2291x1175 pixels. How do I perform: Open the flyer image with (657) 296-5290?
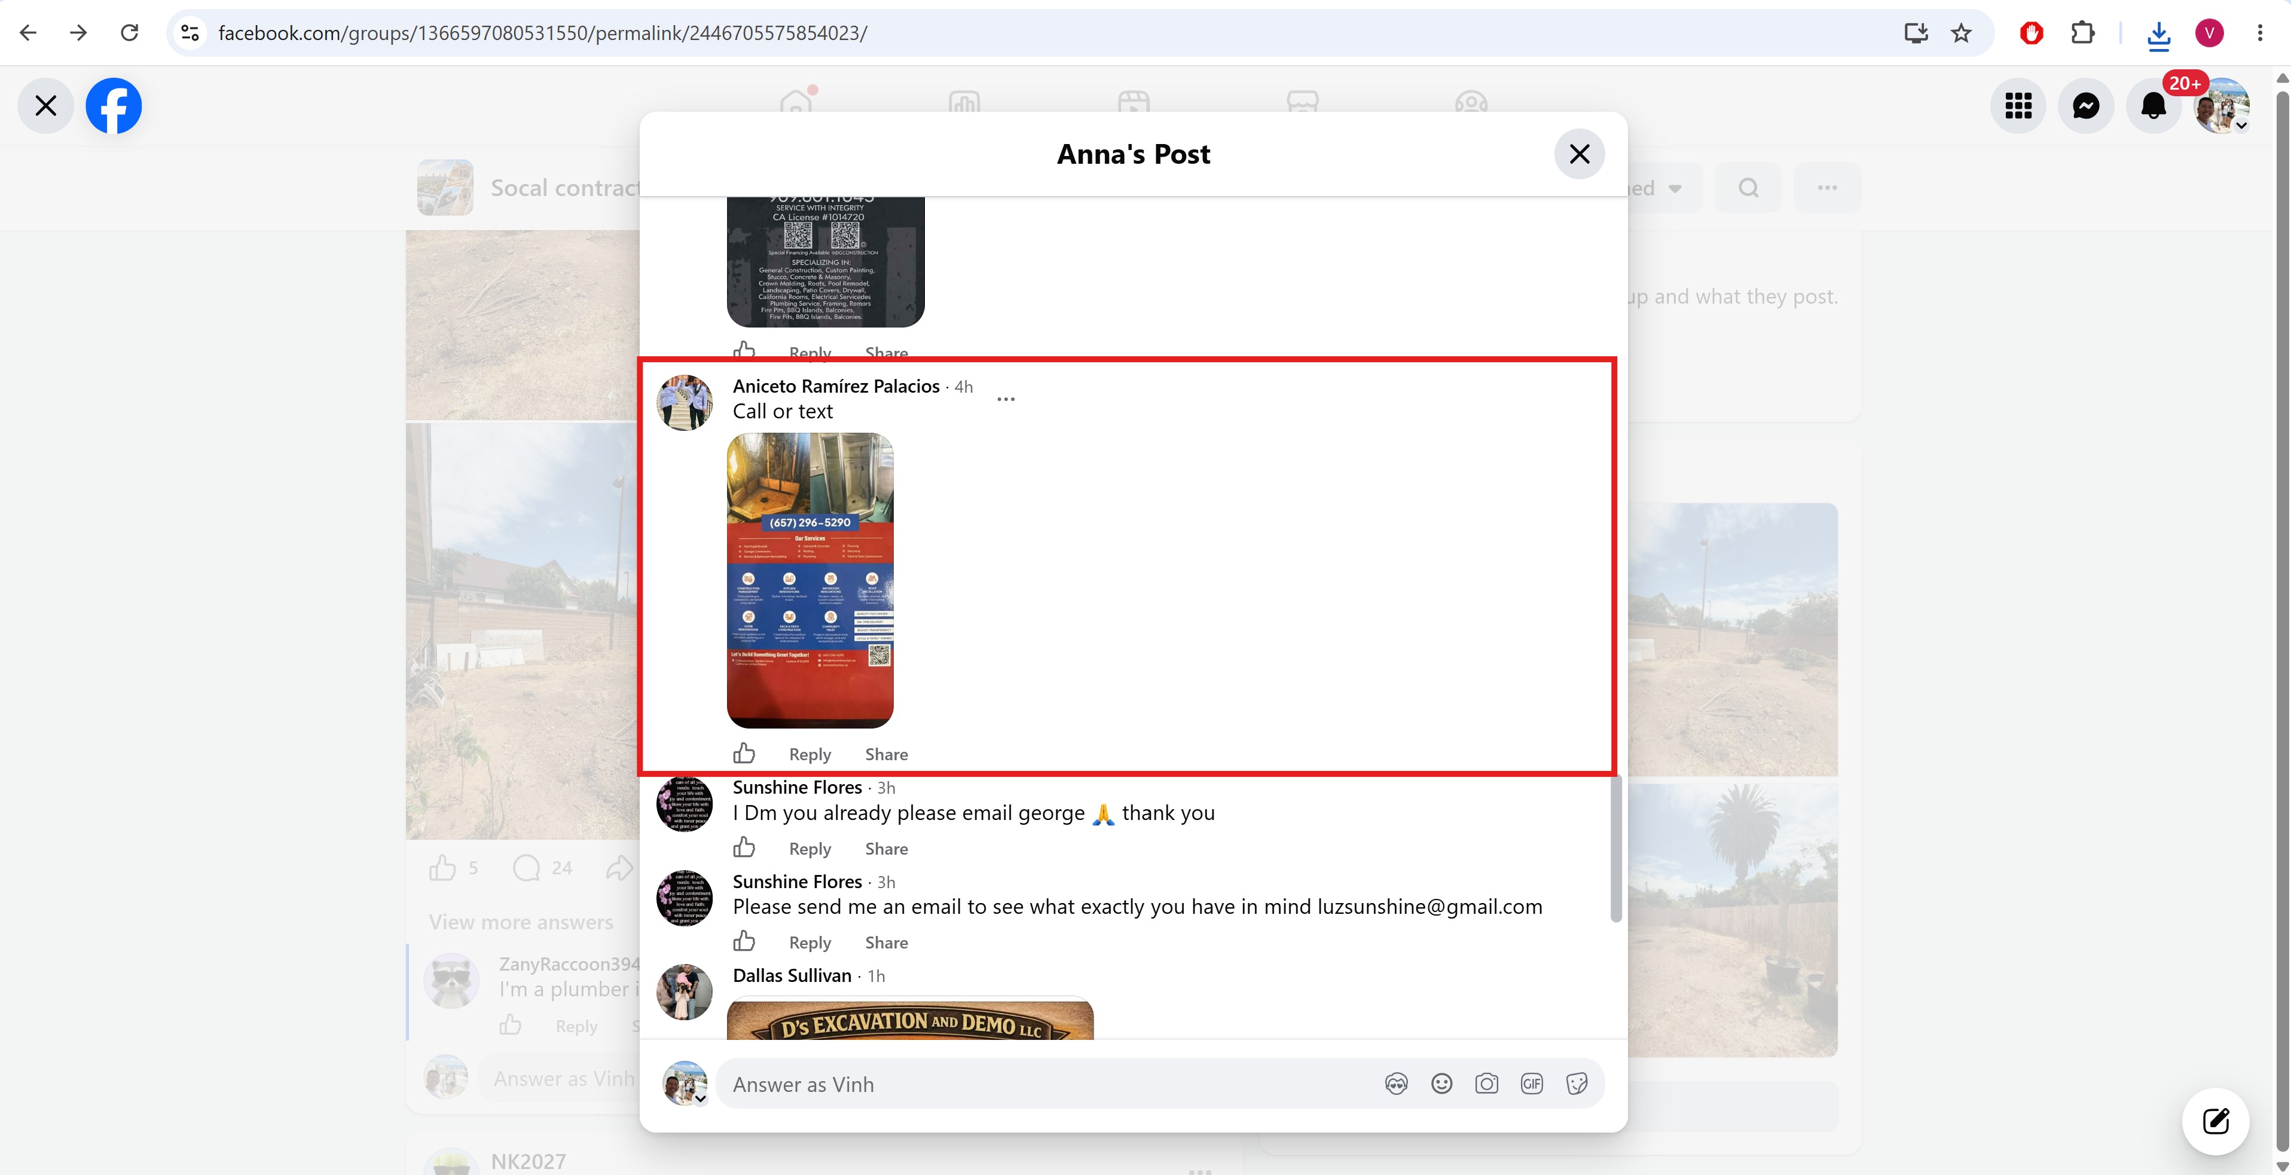pyautogui.click(x=810, y=580)
